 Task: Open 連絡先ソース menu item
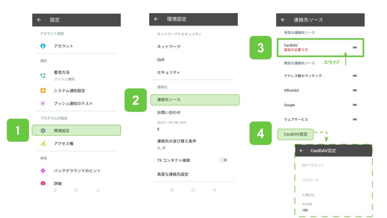pyautogui.click(x=195, y=100)
